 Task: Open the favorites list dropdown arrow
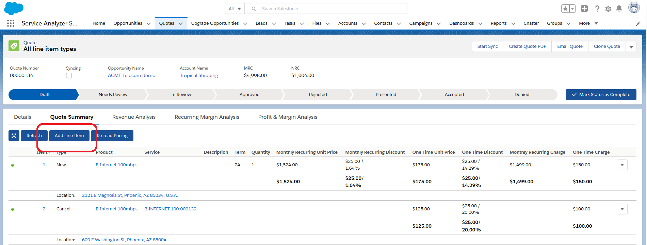pyautogui.click(x=572, y=8)
